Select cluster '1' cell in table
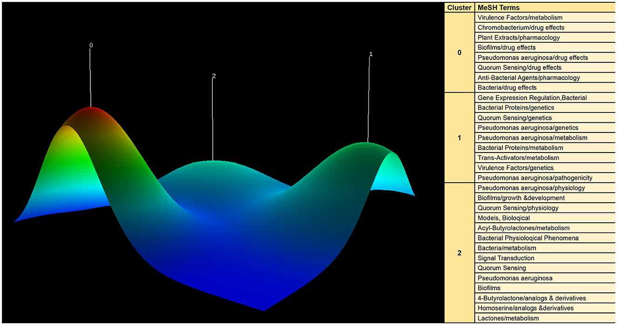The height and width of the screenshot is (325, 617). [459, 138]
